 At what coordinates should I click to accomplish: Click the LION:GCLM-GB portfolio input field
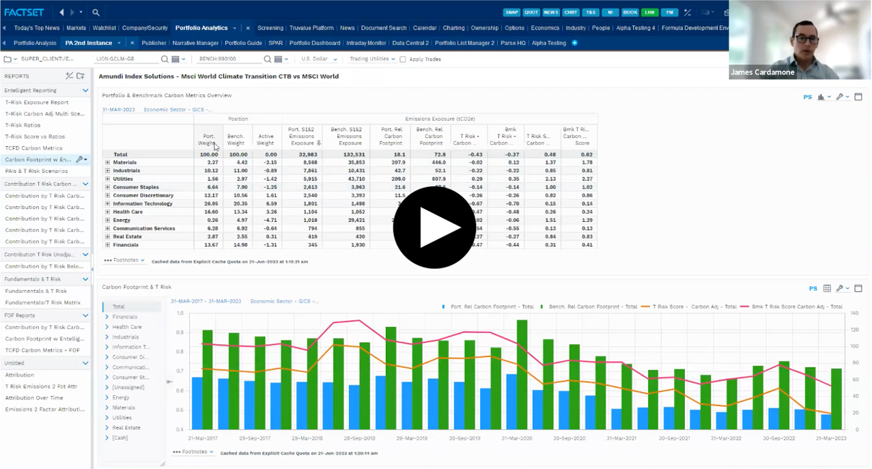126,59
